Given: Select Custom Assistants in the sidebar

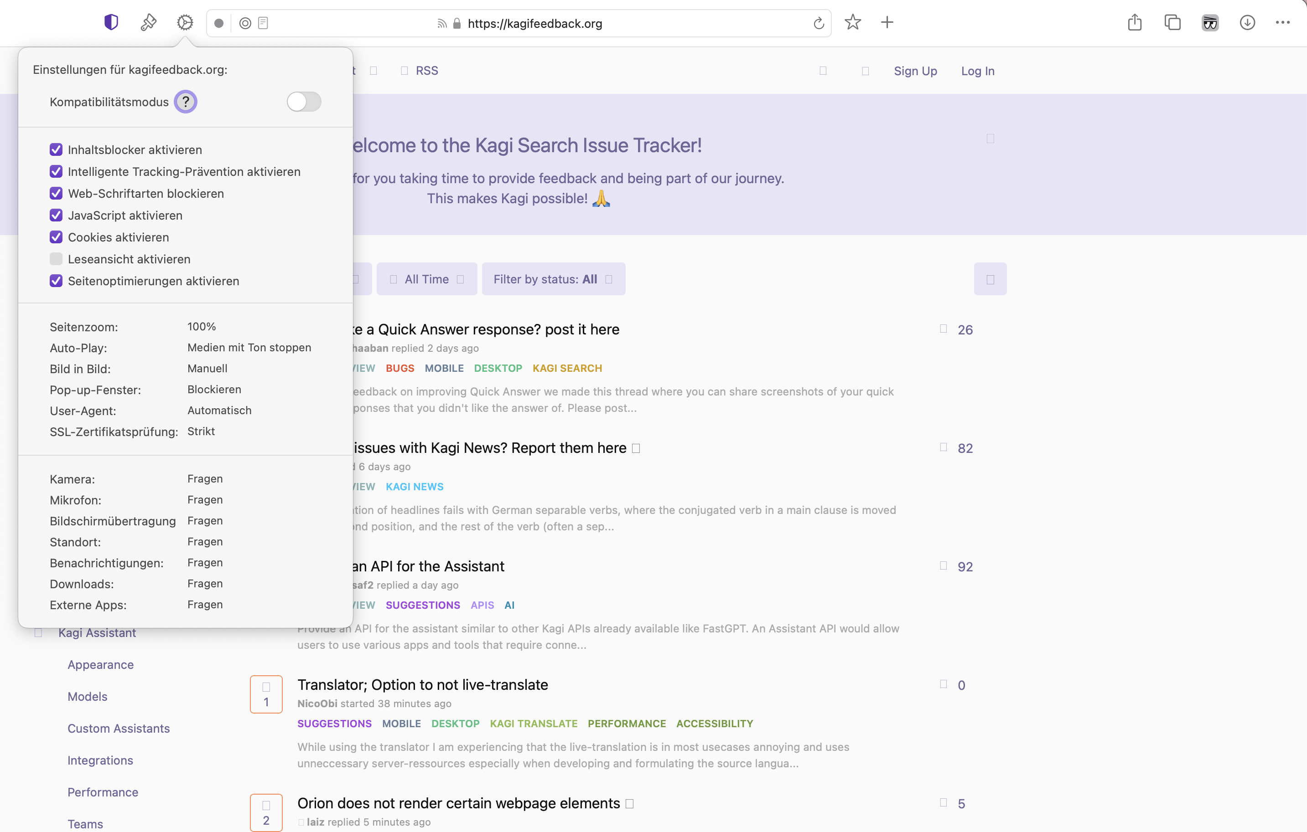Looking at the screenshot, I should pyautogui.click(x=118, y=729).
